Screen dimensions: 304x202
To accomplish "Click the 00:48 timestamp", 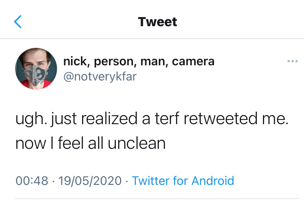I will tap(32, 180).
